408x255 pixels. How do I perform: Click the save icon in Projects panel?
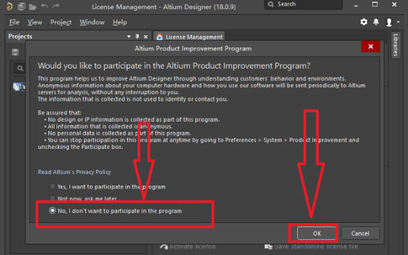pos(15,52)
